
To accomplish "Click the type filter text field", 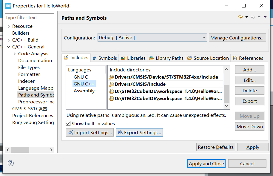I will click(30, 18).
